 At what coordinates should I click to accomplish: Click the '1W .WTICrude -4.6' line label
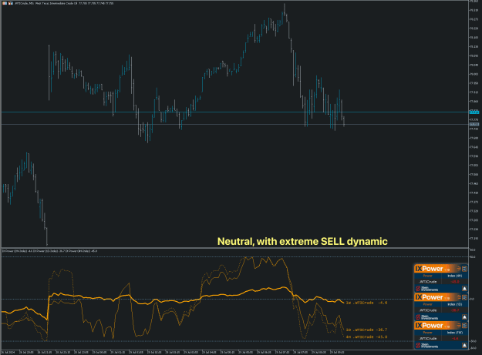pos(366,303)
